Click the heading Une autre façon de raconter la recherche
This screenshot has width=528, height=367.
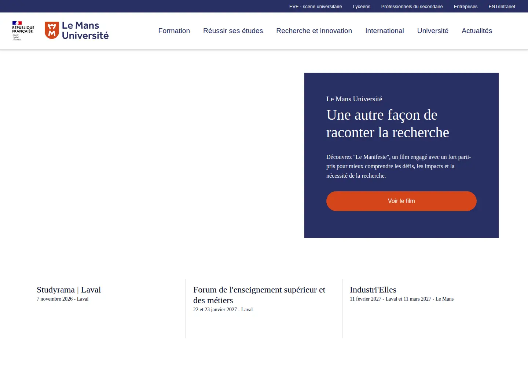coord(388,124)
